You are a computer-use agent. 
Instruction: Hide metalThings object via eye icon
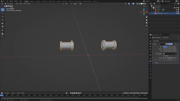(x=176, y=13)
